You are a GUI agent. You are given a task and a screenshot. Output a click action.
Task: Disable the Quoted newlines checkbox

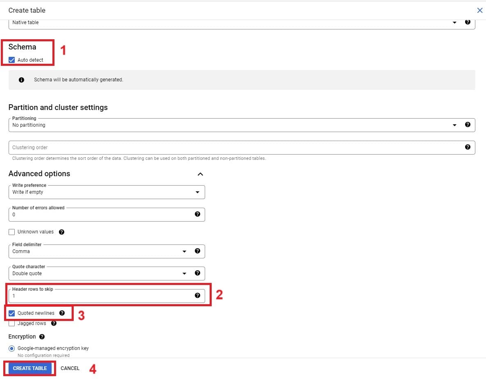[x=12, y=314]
